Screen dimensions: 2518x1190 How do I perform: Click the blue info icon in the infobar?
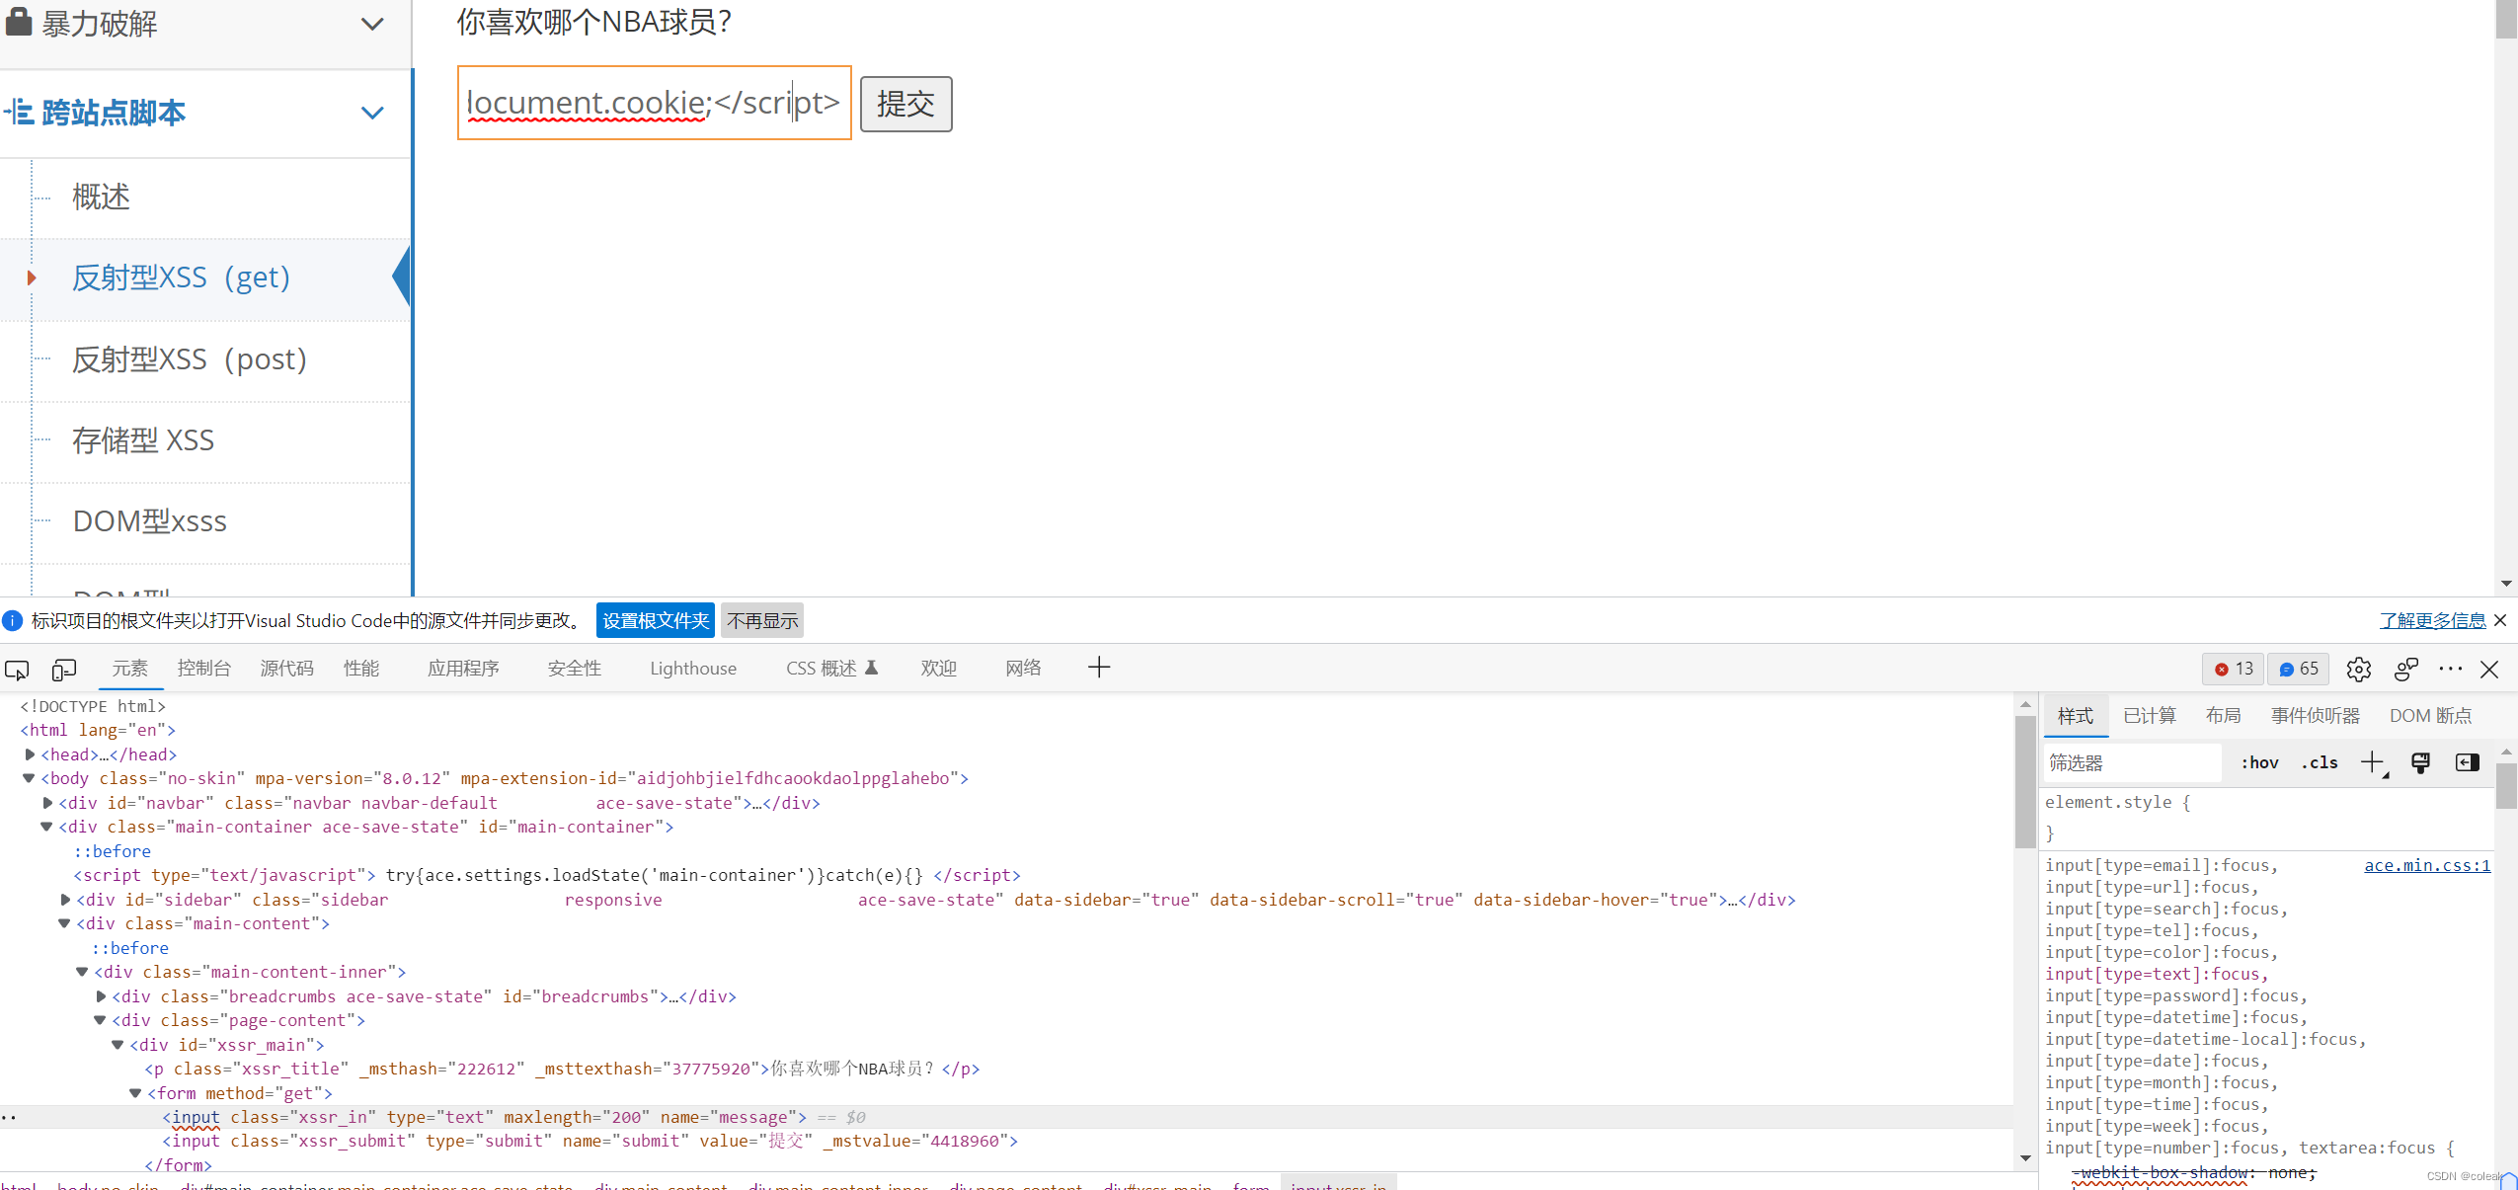click(x=12, y=620)
